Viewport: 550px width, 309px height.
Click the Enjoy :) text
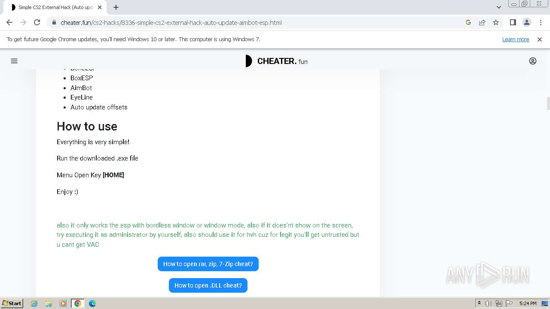(x=67, y=192)
